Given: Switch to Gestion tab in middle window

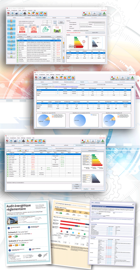Looking at the screenshot, I should coord(42,82).
